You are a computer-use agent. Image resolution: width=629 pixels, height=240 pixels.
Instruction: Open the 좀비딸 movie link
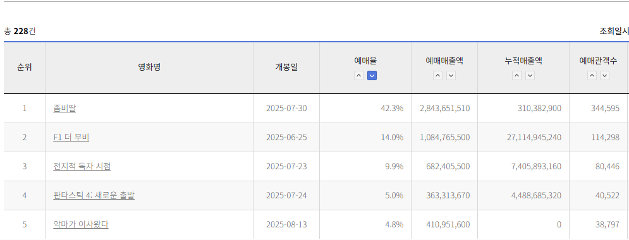64,108
